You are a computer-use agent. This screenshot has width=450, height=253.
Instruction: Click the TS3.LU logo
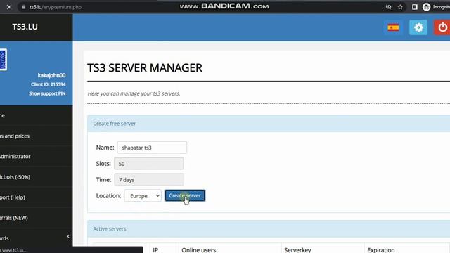click(25, 27)
